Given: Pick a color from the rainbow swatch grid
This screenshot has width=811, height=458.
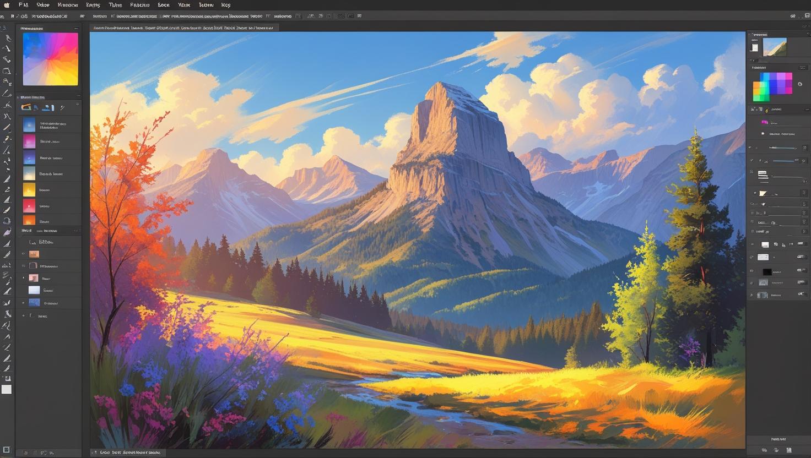Looking at the screenshot, I should tap(772, 87).
